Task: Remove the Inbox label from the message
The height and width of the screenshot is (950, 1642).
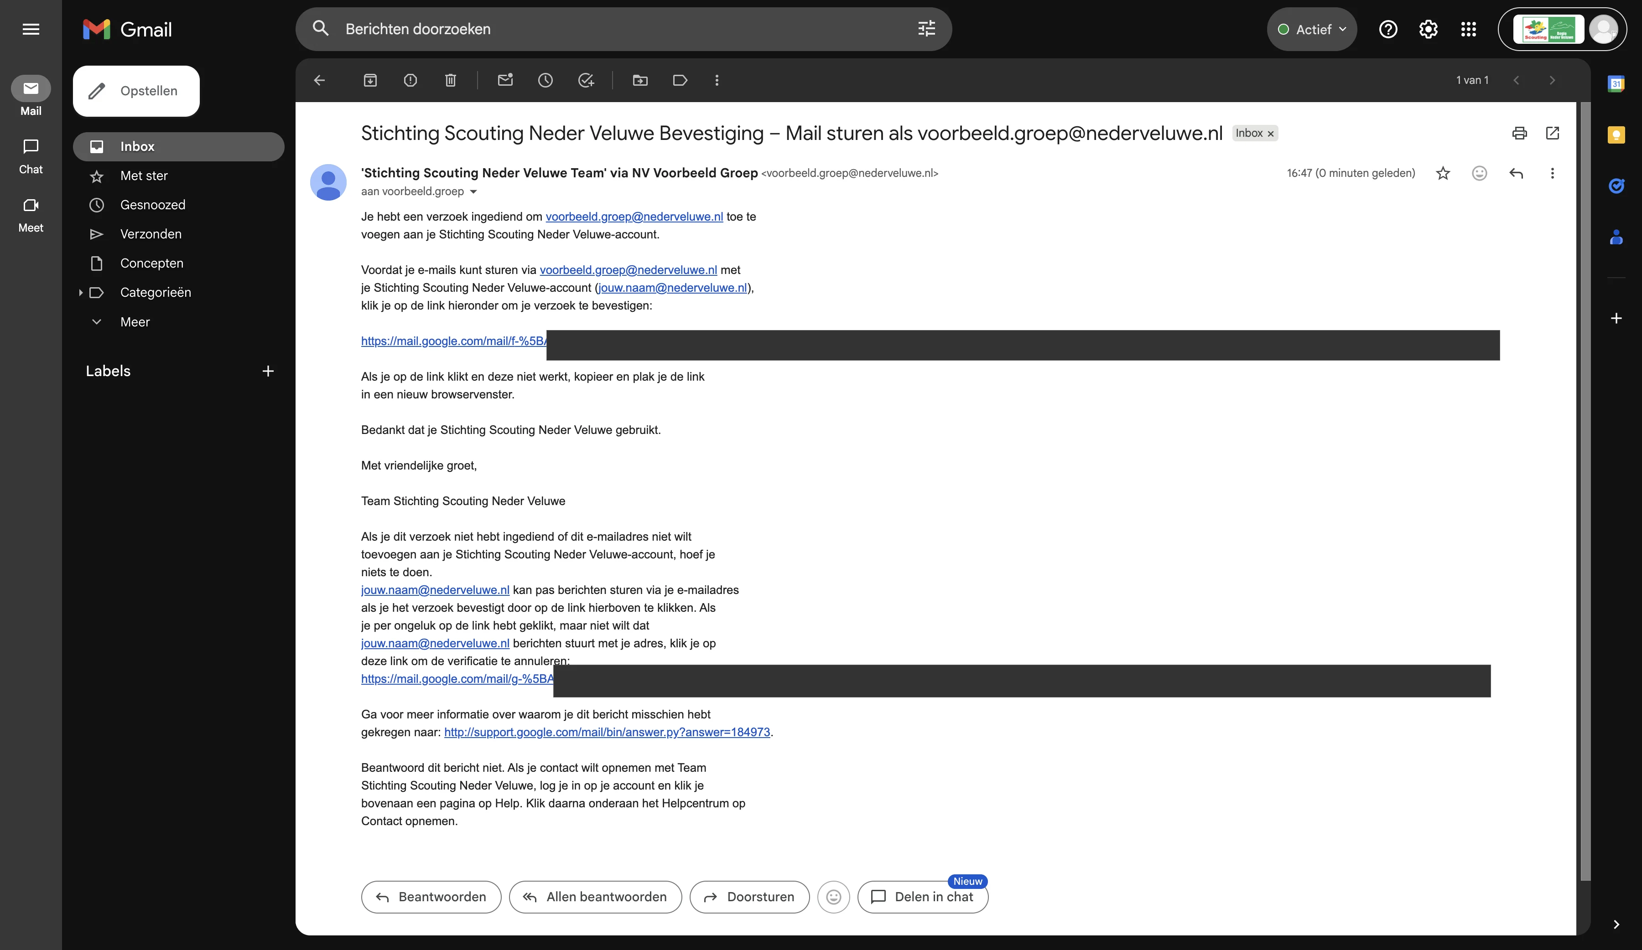Action: [1271, 133]
